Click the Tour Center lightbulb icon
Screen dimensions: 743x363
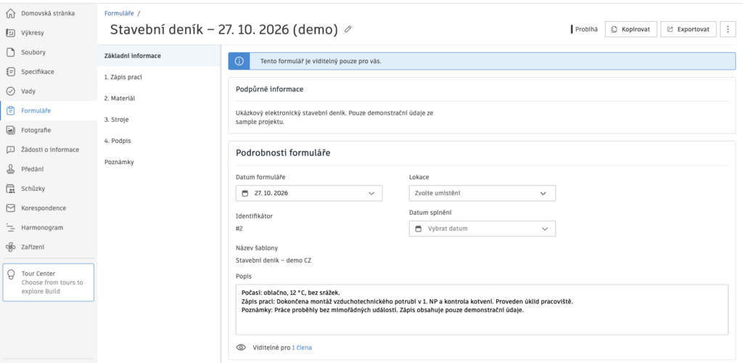[12, 274]
